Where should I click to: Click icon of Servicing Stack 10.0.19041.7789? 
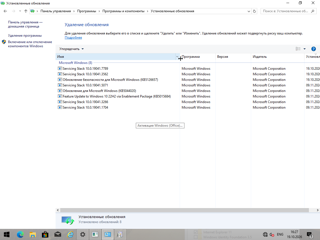[60, 69]
